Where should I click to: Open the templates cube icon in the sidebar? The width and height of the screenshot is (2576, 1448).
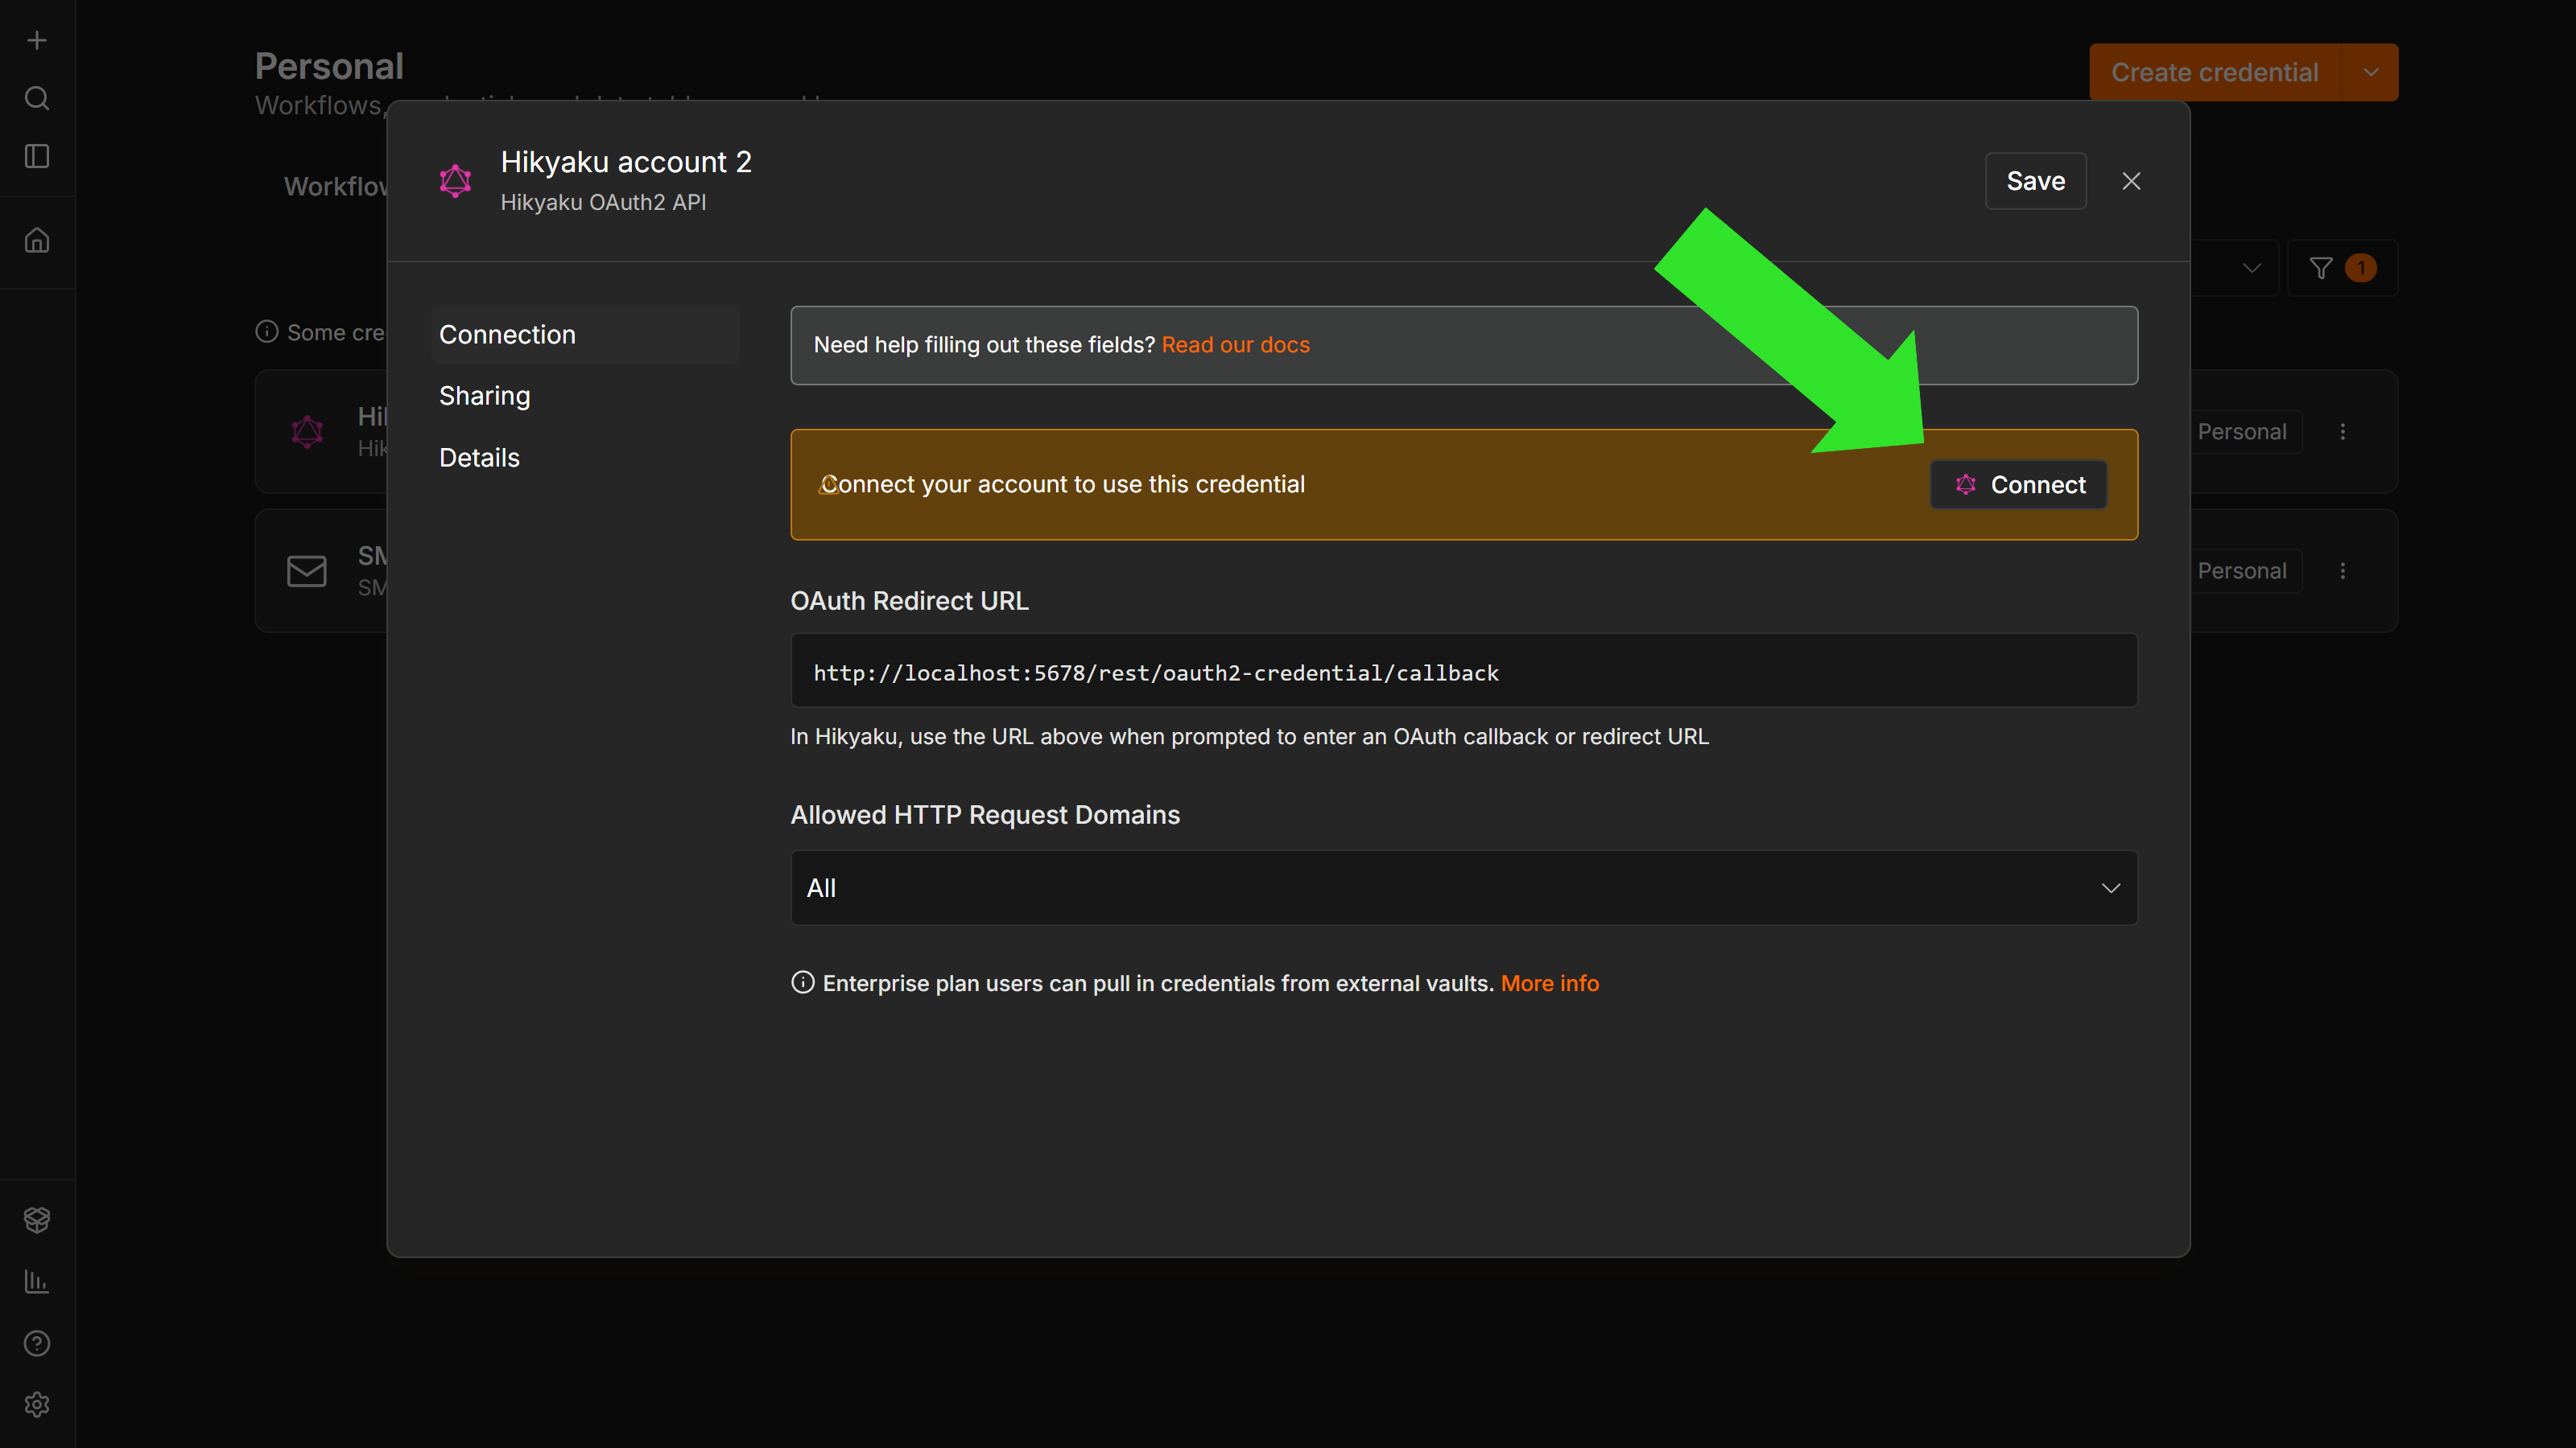tap(37, 1220)
